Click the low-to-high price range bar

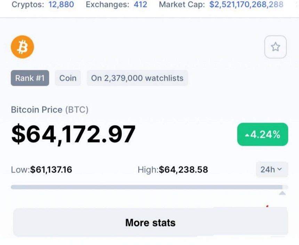click(x=149, y=187)
